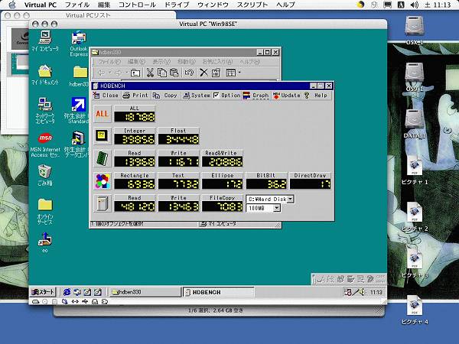Run the ALL benchmark button
Image resolution: width=459 pixels, height=344 pixels.
[103, 114]
